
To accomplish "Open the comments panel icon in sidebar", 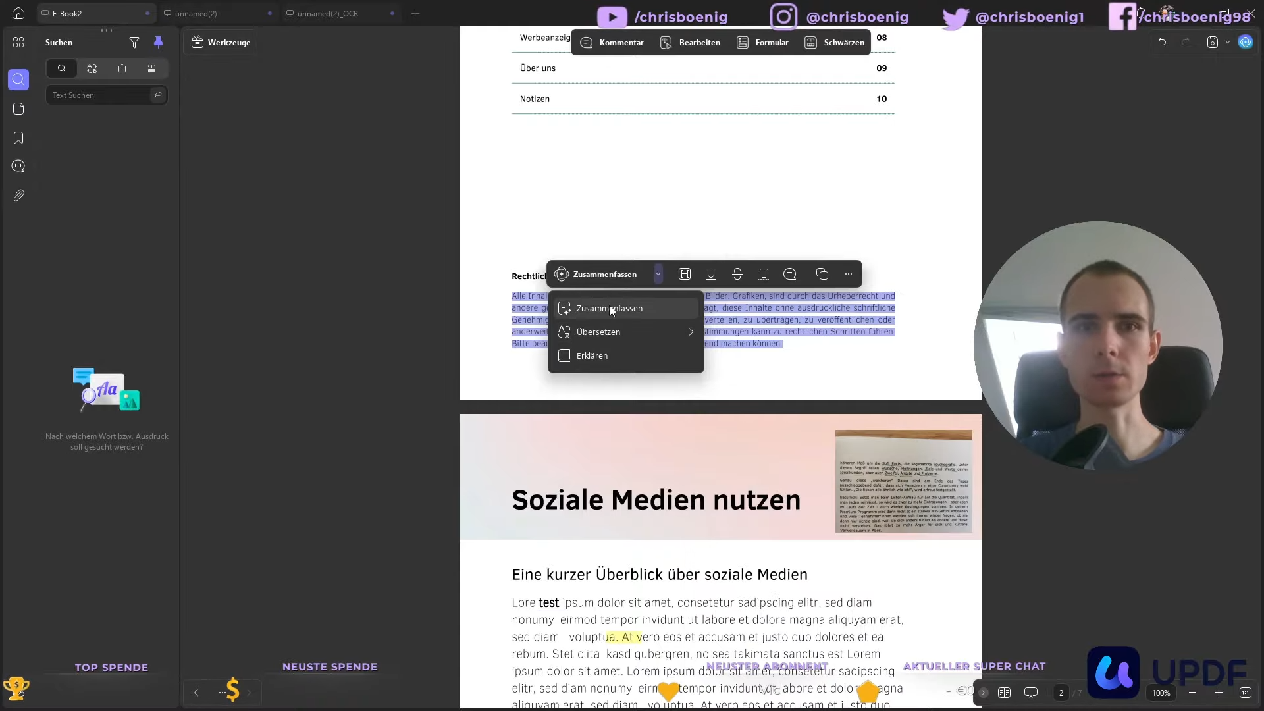I will (x=18, y=166).
